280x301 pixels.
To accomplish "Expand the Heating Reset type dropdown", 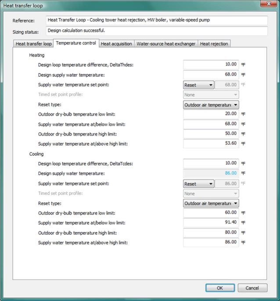I will click(x=211, y=105).
